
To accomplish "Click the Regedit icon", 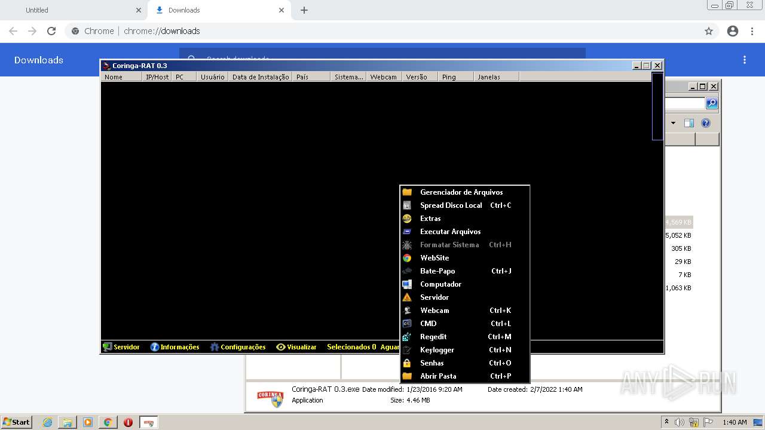I will pos(407,337).
